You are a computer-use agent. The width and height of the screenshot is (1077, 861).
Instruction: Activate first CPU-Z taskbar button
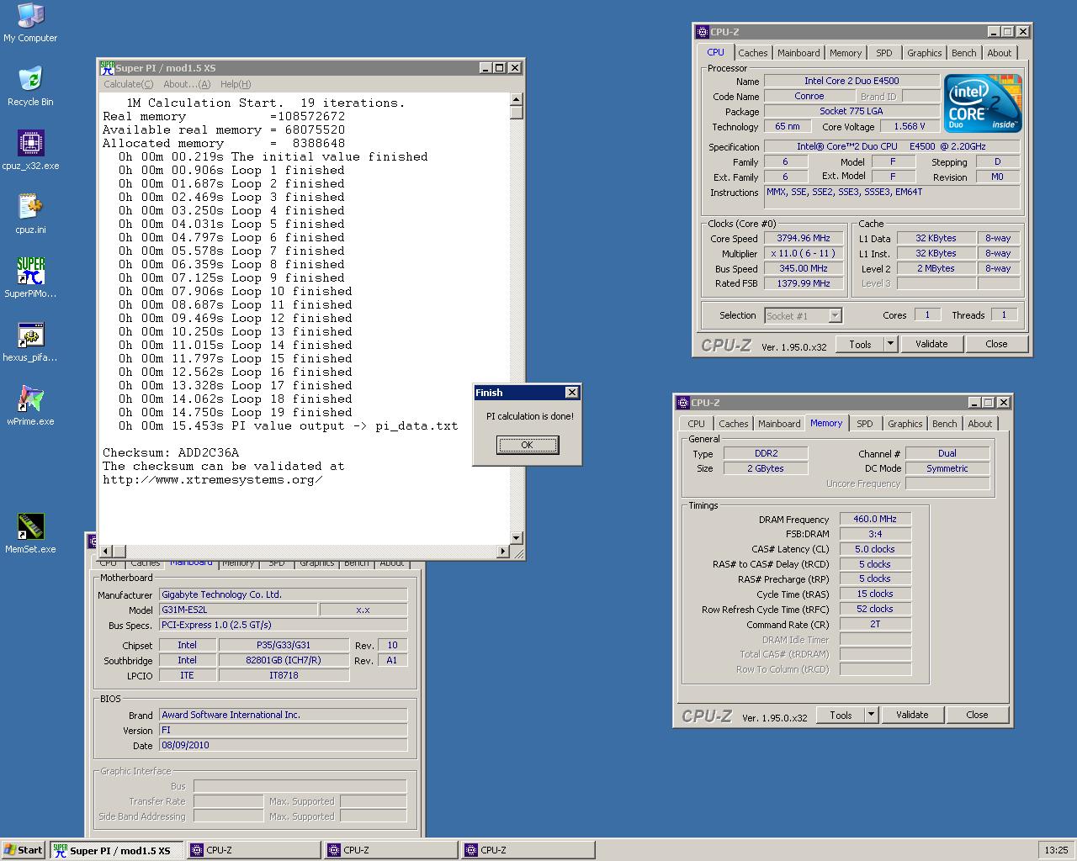click(254, 850)
